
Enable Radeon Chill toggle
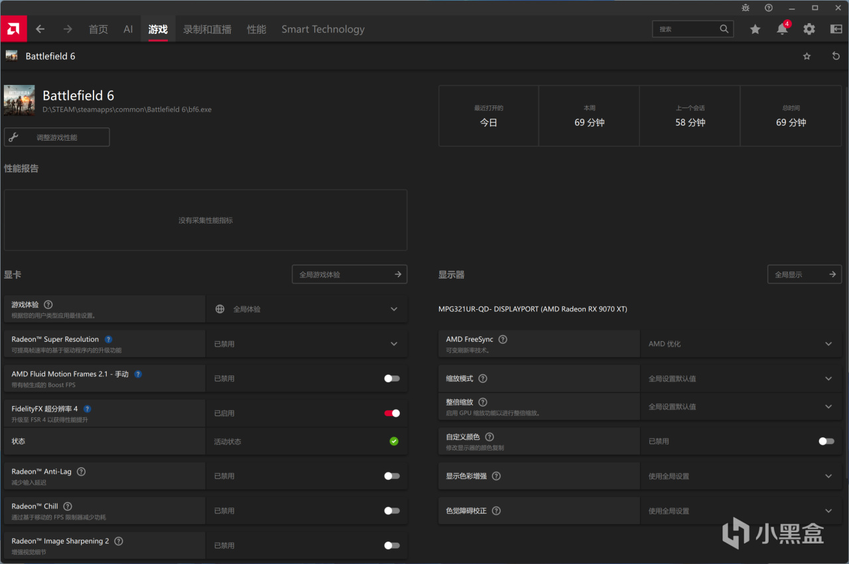click(x=392, y=511)
